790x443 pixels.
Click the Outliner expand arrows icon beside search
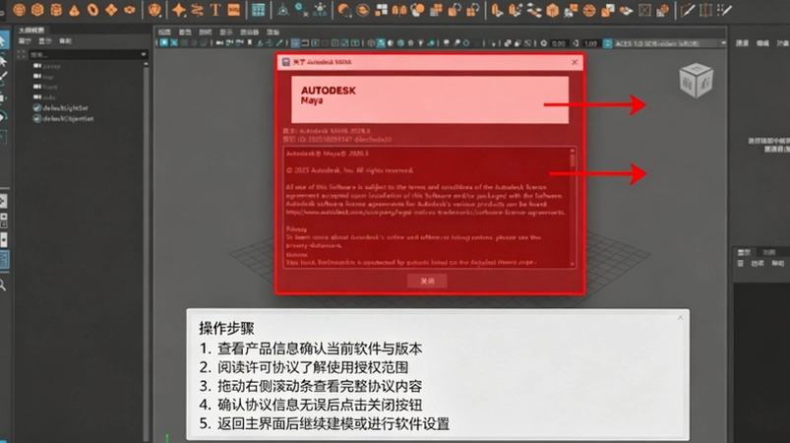coord(22,54)
